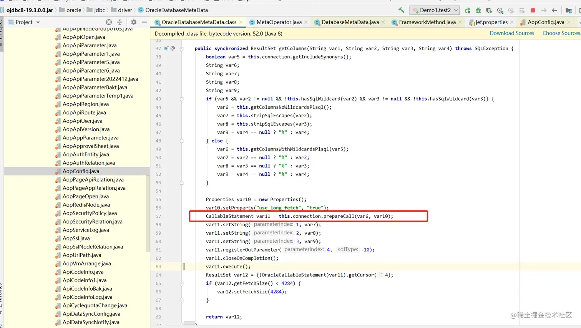Toggle the fold end marker at line 67
Screen dimensions: 581x328
(x=182, y=300)
